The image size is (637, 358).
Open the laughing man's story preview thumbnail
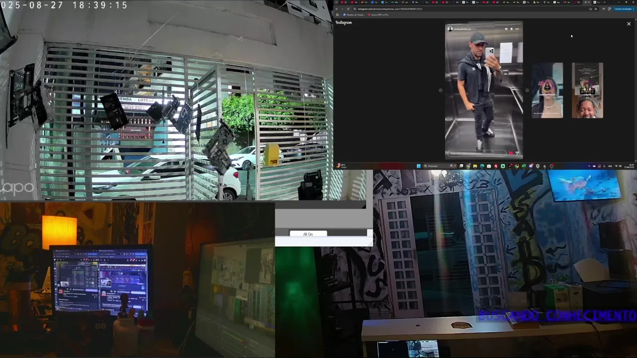(x=587, y=90)
